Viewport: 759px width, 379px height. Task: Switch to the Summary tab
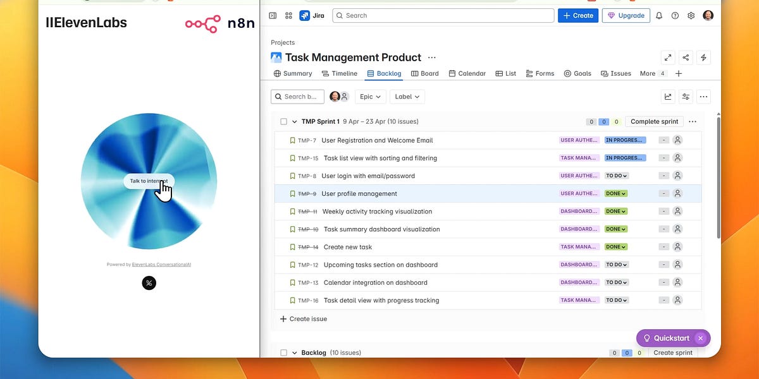click(x=292, y=73)
